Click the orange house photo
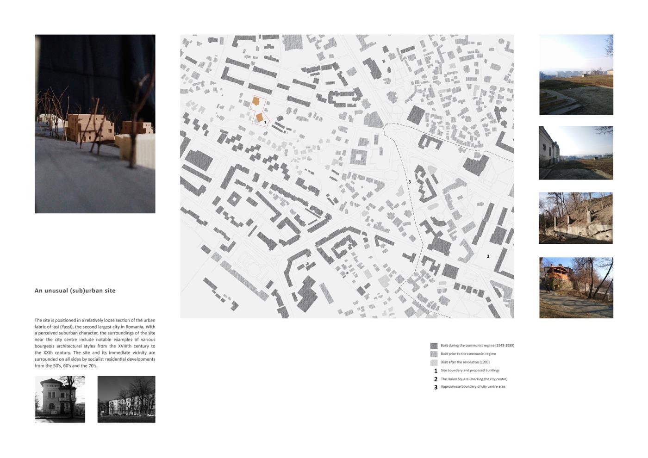648x458 pixels. pyautogui.click(x=576, y=288)
